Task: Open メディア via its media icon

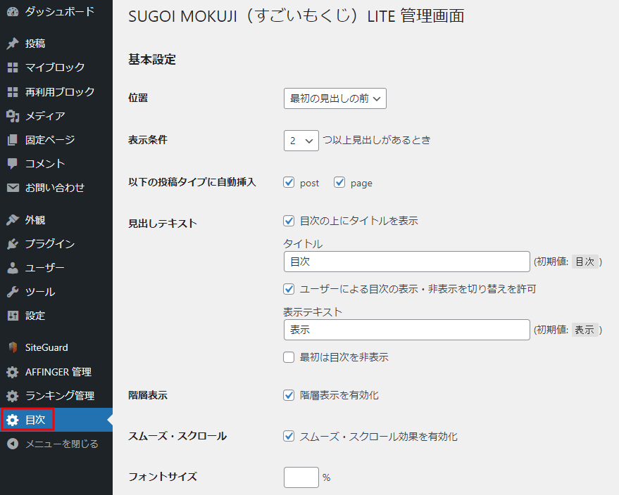Action: pos(13,116)
